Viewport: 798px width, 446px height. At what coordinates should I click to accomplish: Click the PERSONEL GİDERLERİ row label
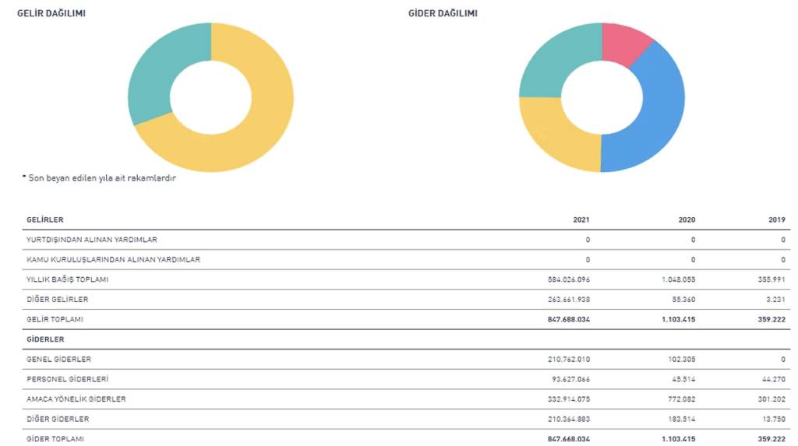(67, 379)
